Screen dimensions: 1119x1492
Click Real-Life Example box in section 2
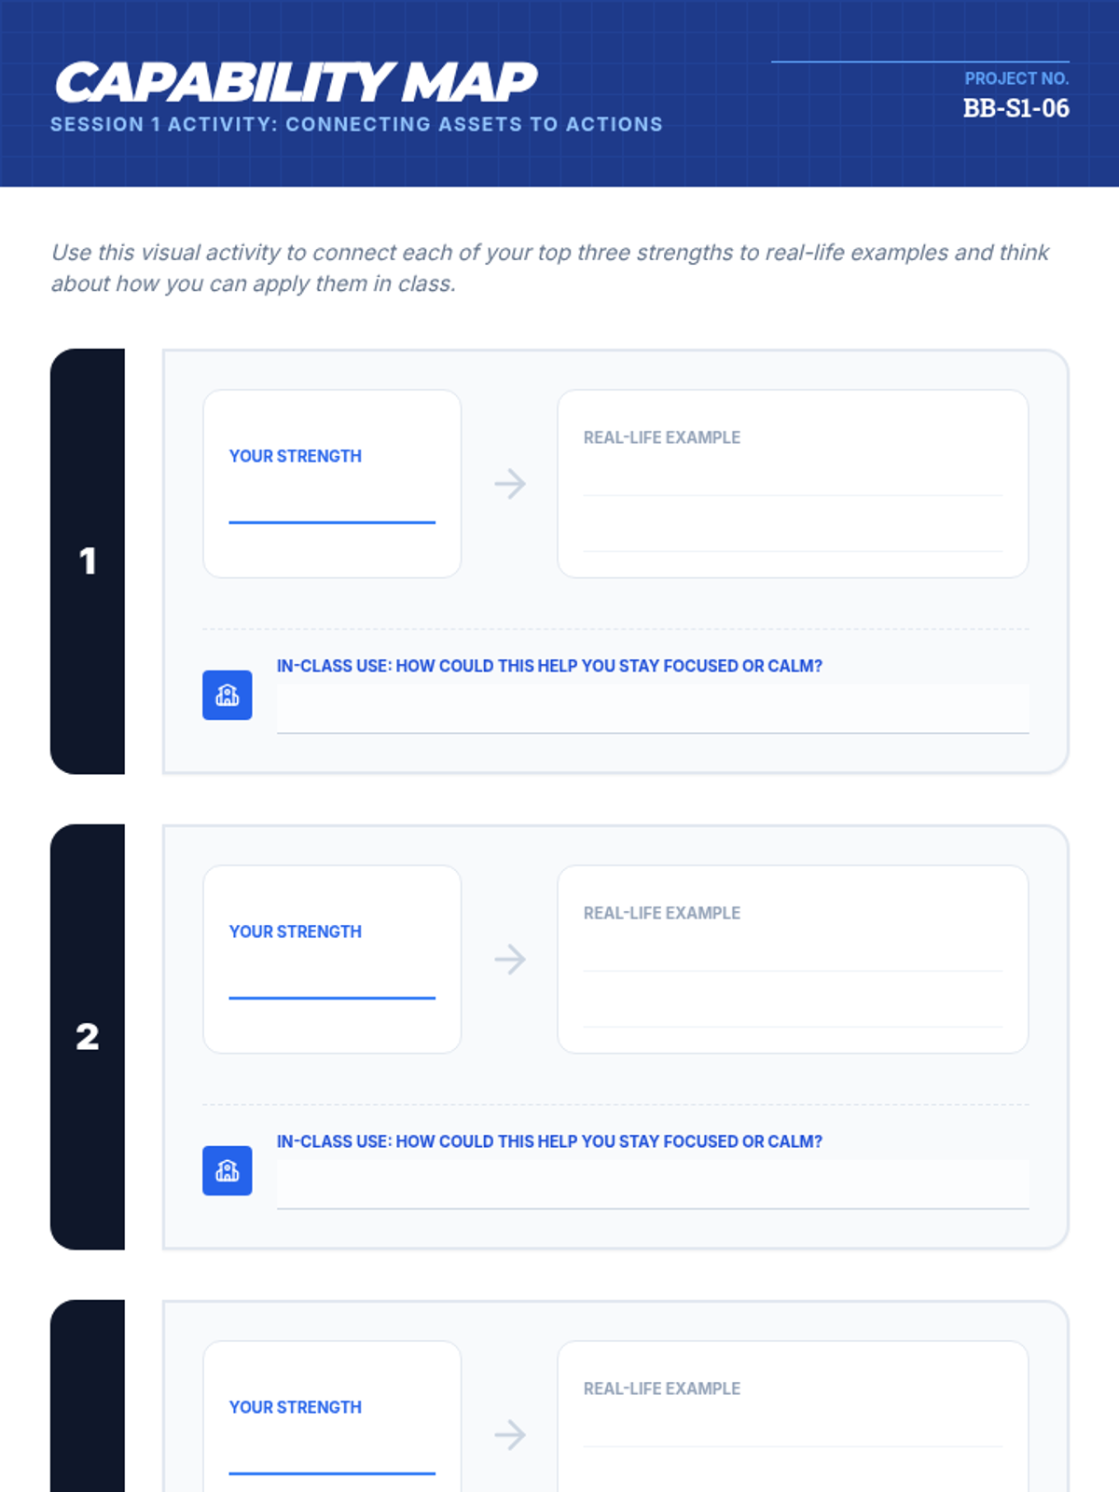coord(793,960)
